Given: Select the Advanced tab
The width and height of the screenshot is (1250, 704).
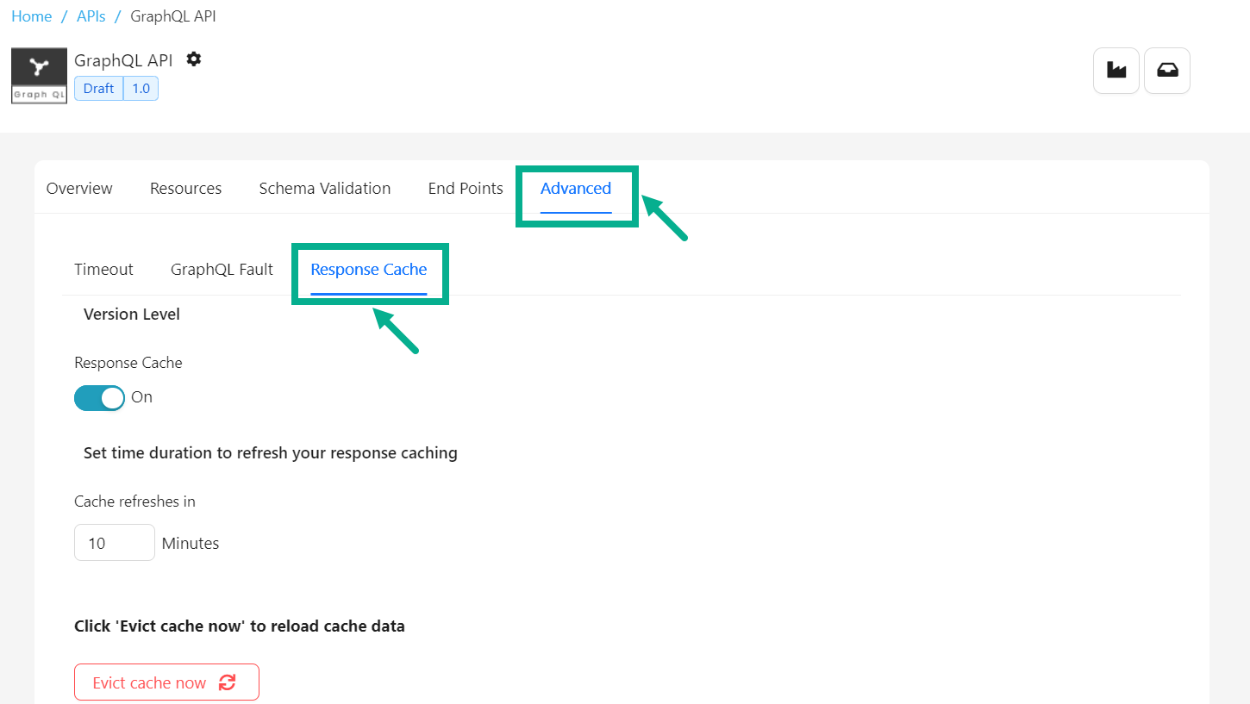Looking at the screenshot, I should coord(576,189).
